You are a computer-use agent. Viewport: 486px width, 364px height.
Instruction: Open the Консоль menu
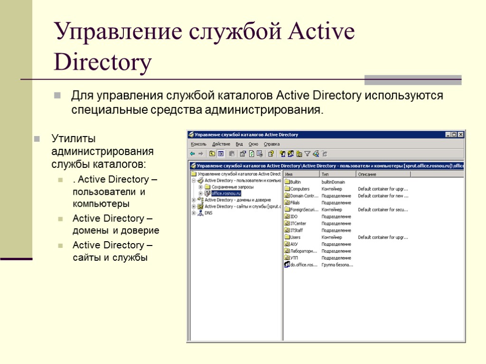[x=198, y=144]
